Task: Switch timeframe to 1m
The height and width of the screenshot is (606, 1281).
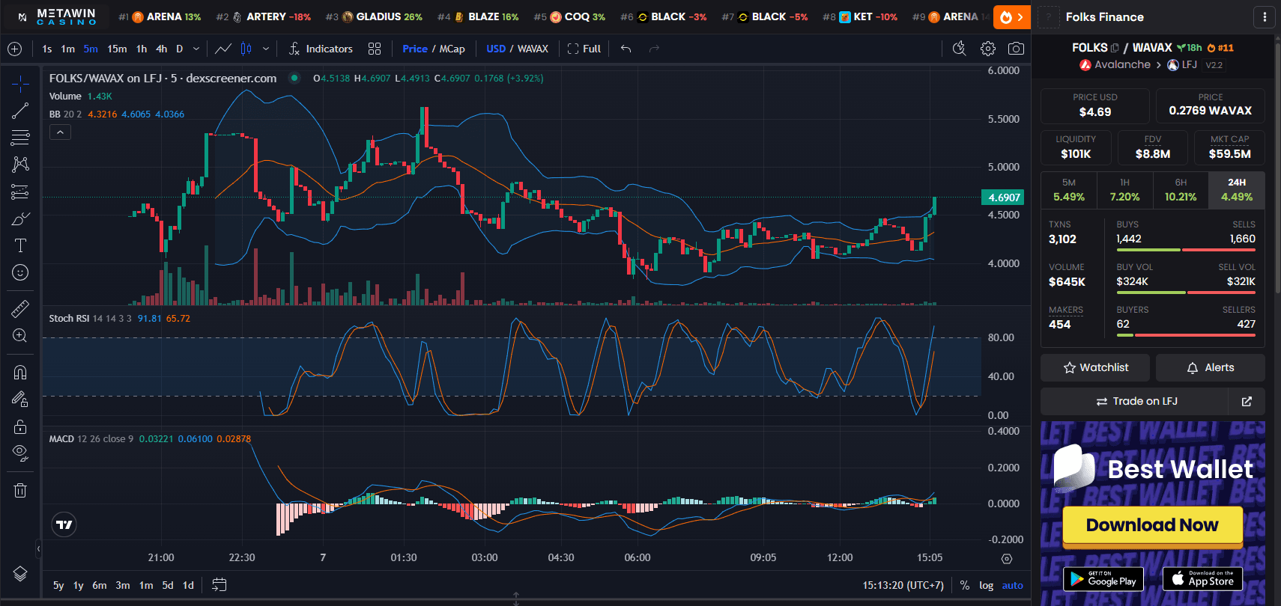Action: (x=68, y=49)
